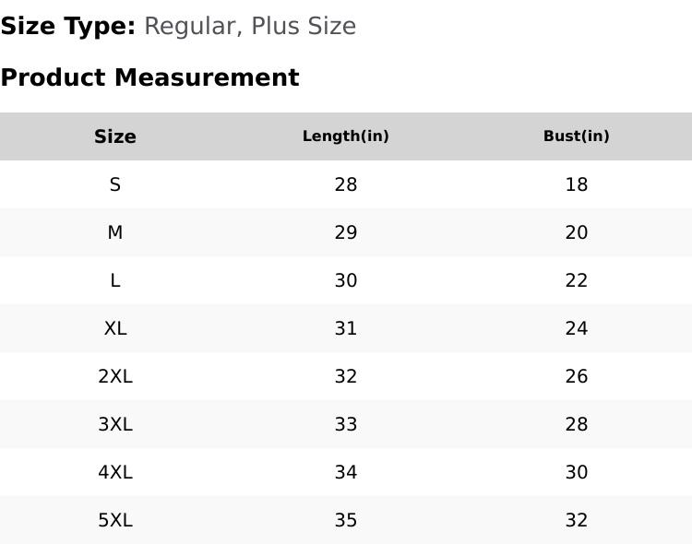Select the 5XL size cell
The image size is (692, 544).
tap(115, 520)
